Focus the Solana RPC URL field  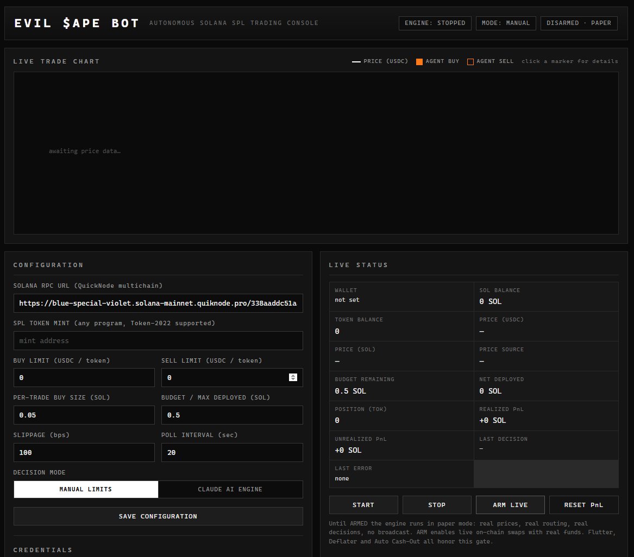(158, 303)
